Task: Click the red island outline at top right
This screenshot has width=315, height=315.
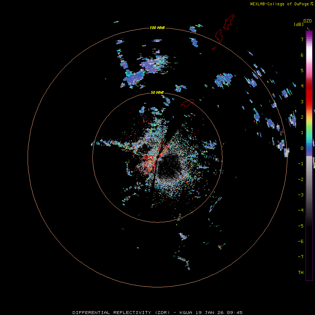Action: coord(229,22)
